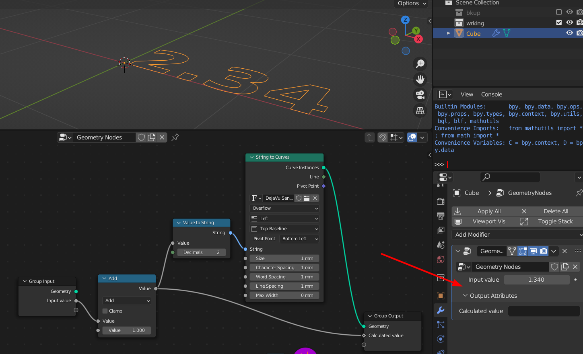This screenshot has width=583, height=354.
Task: Open the Overflow dropdown in String to Curves
Action: pos(284,208)
